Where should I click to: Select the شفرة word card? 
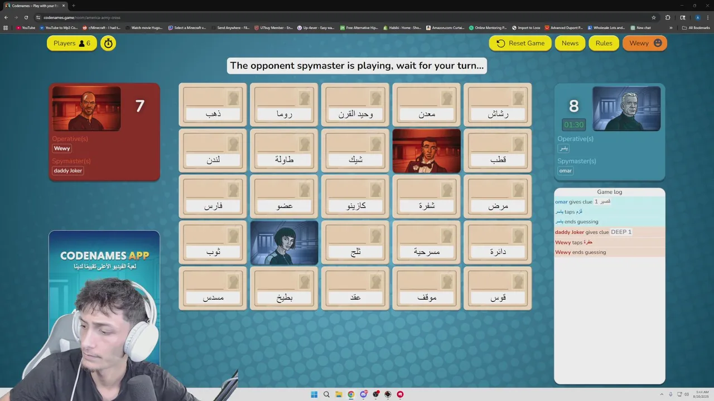[427, 197]
